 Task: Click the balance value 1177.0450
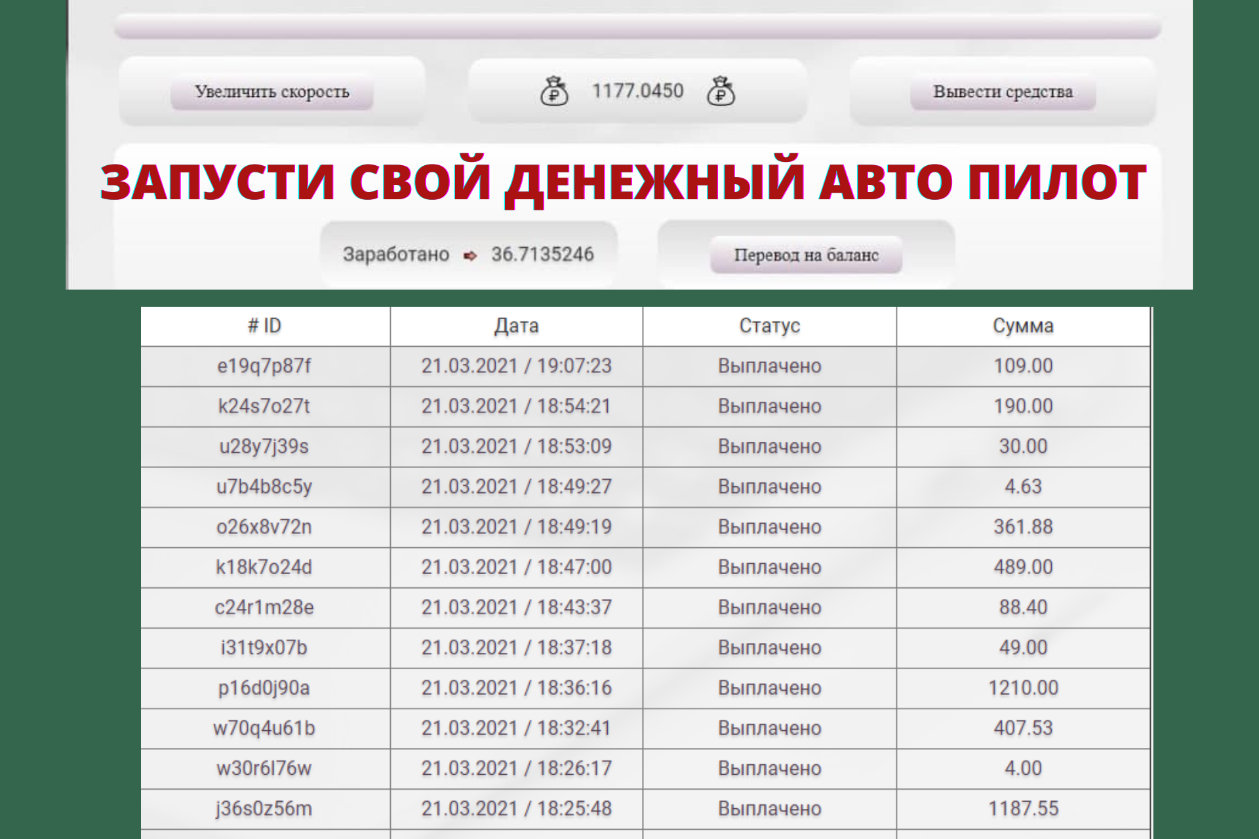click(637, 91)
